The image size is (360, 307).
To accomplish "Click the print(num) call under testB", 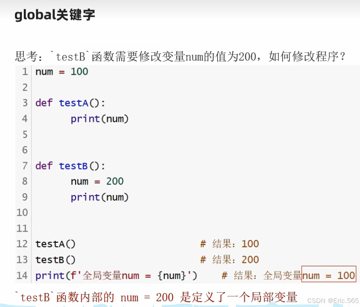I will pyautogui.click(x=99, y=197).
